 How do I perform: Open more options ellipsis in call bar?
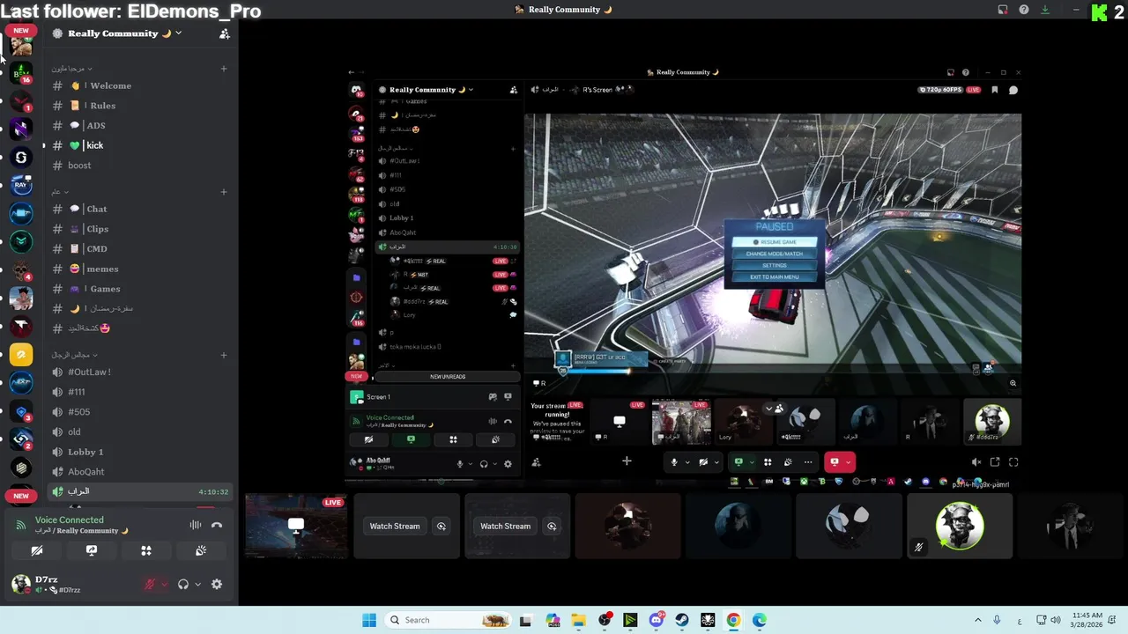[x=808, y=461]
